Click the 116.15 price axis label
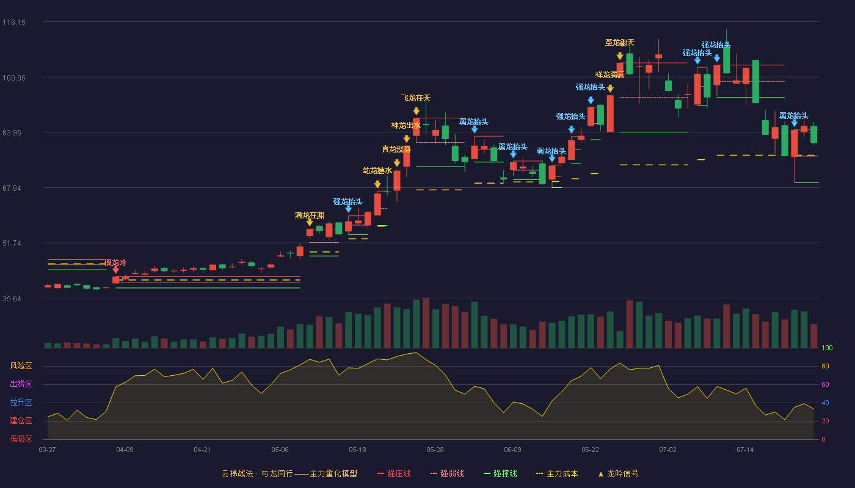The image size is (855, 488). click(x=13, y=23)
